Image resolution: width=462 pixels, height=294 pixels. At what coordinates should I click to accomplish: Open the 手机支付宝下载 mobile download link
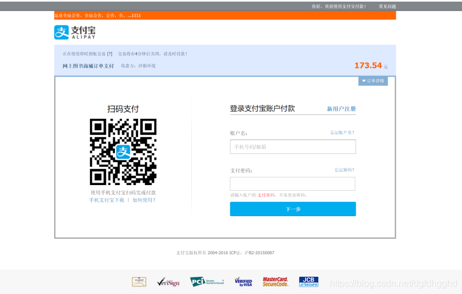pyautogui.click(x=107, y=200)
